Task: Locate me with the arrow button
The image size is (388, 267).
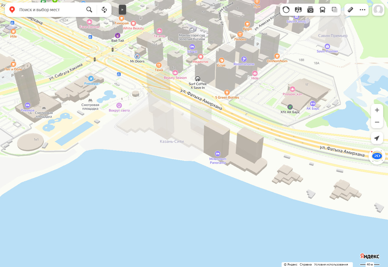Action: [377, 138]
